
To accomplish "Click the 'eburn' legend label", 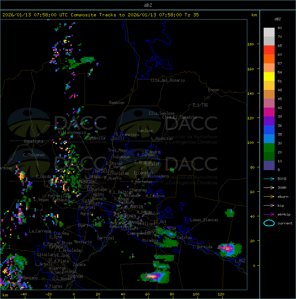I will click(283, 197).
